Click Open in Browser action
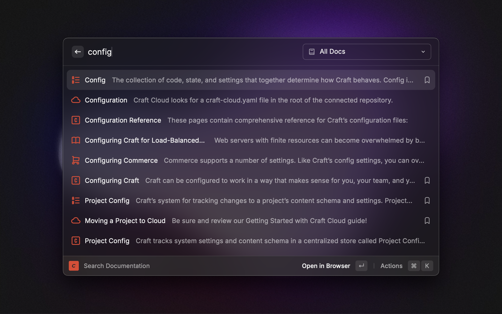This screenshot has height=314, width=502. coord(326,266)
